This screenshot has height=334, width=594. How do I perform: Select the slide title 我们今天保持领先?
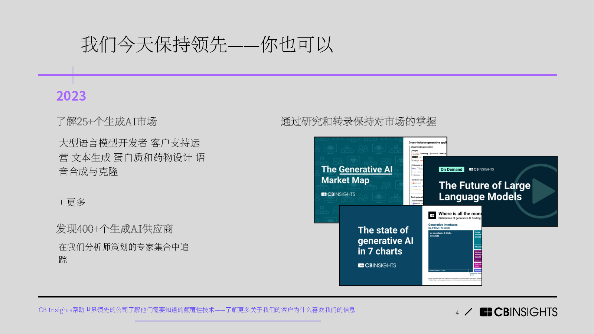point(207,45)
